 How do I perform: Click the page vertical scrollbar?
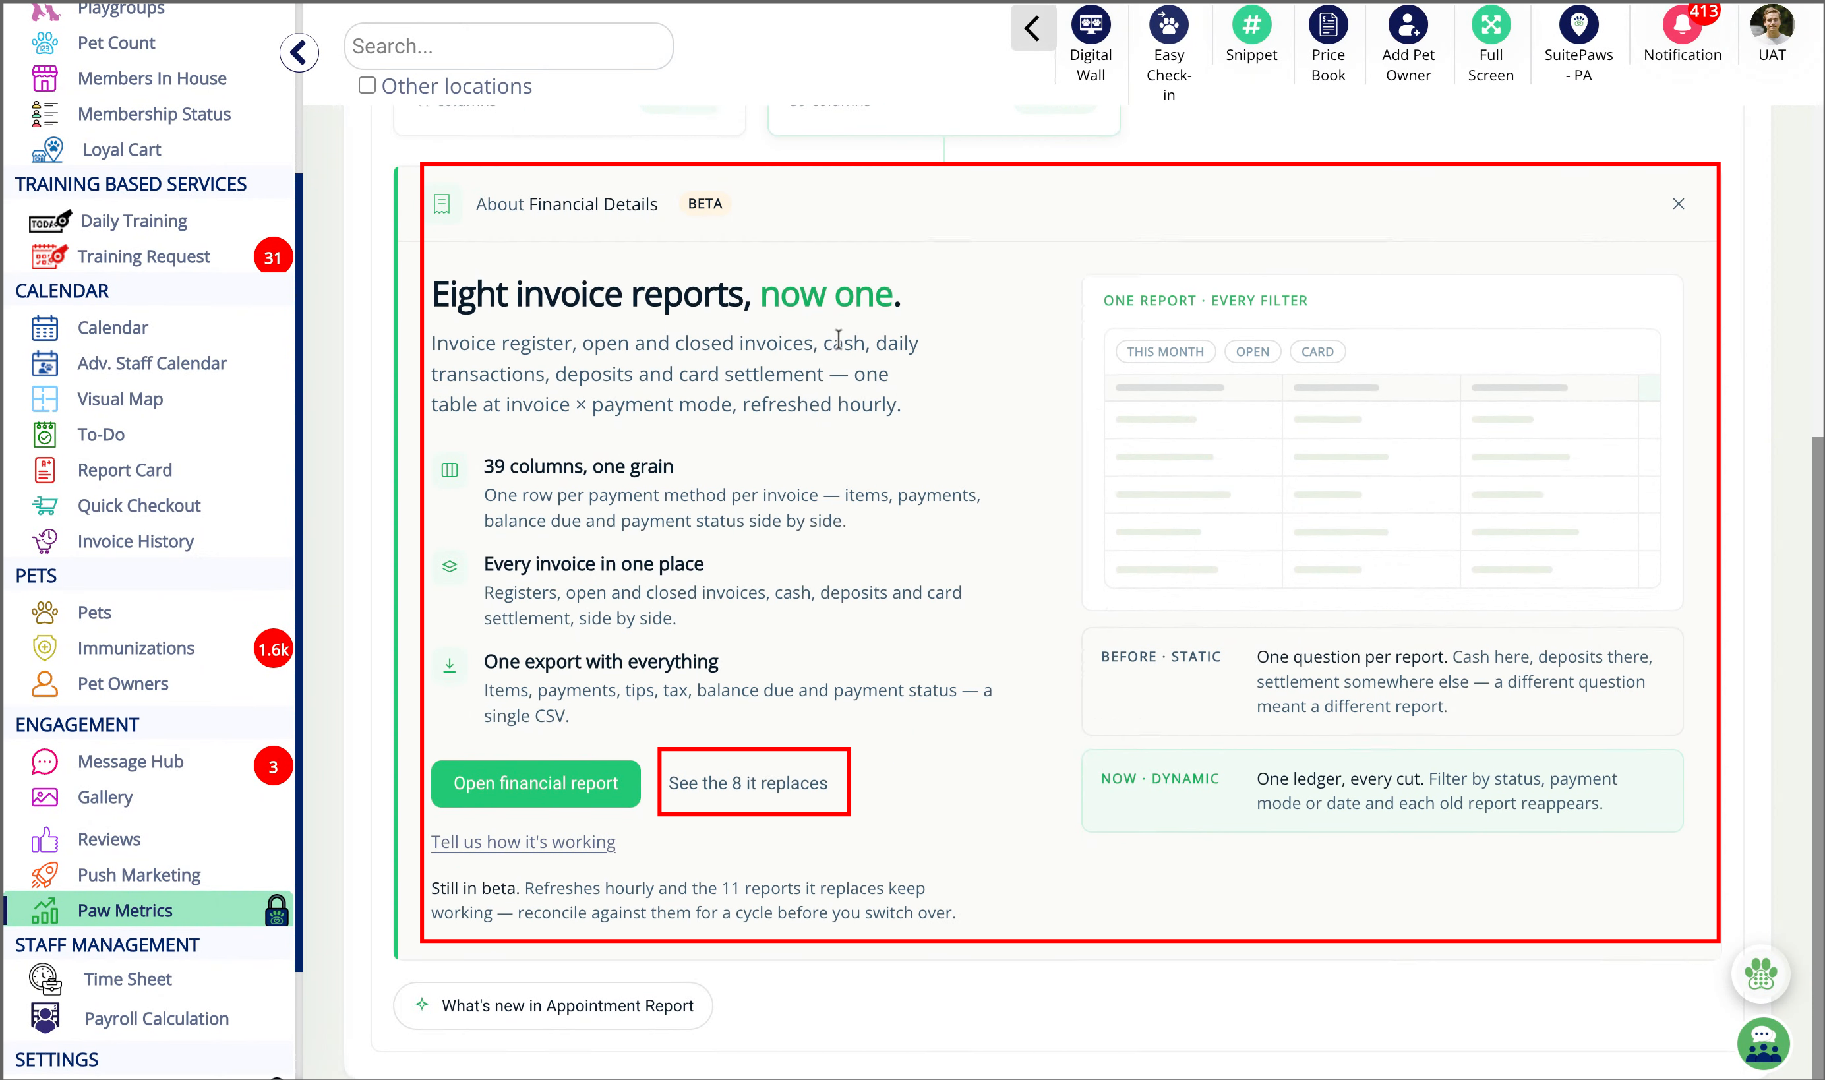[1817, 757]
